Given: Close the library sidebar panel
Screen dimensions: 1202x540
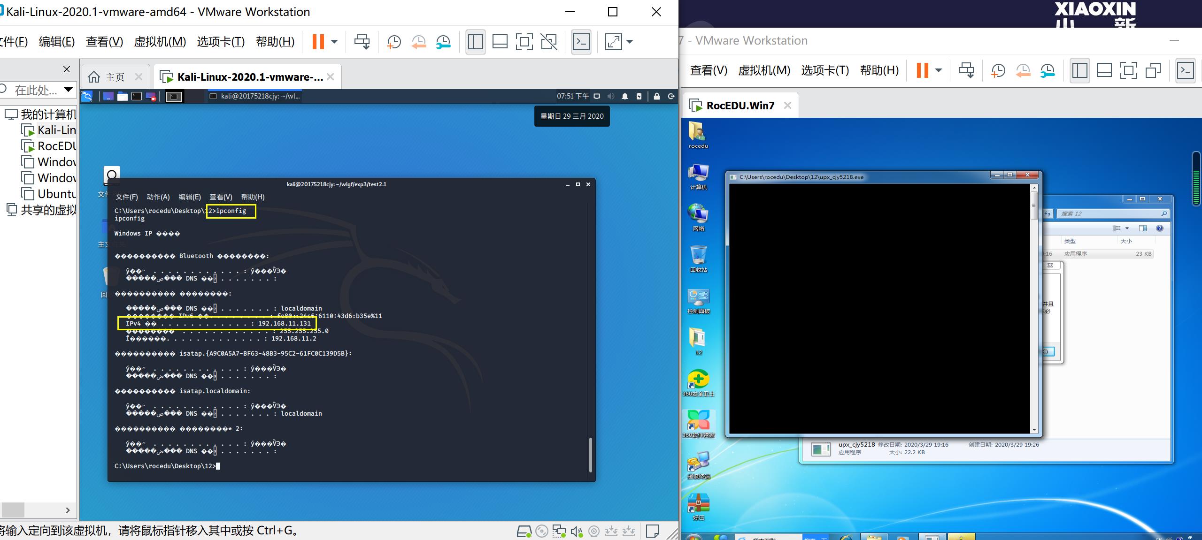Looking at the screenshot, I should coord(67,69).
